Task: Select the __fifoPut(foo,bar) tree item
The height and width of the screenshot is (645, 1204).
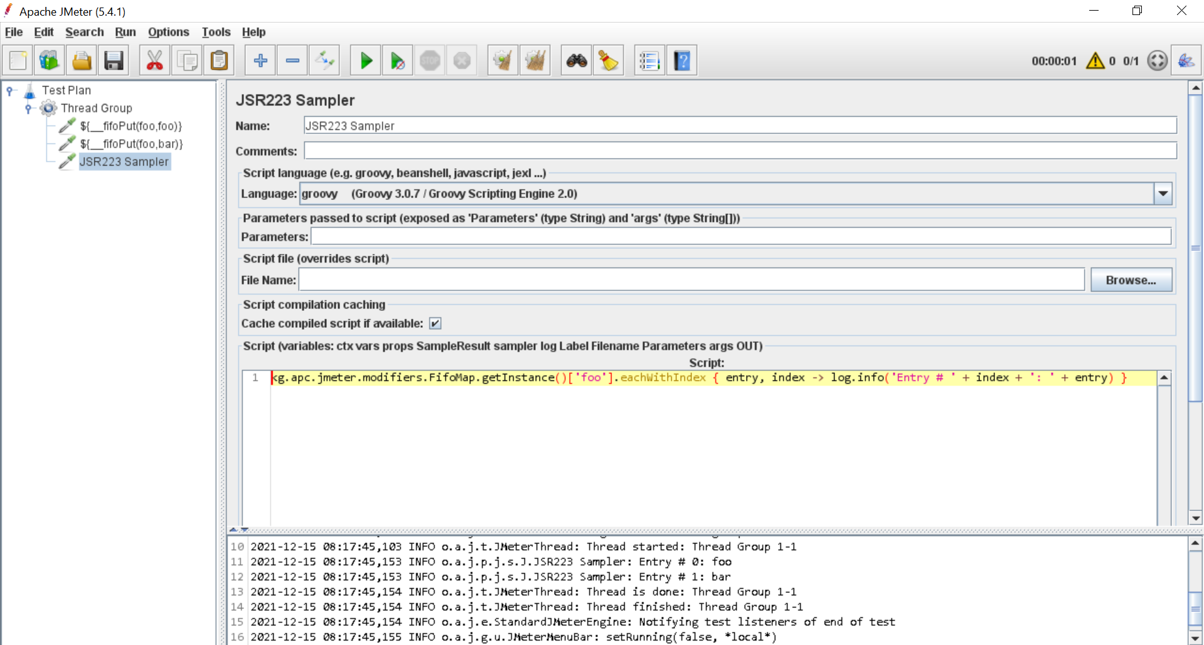Action: (131, 144)
